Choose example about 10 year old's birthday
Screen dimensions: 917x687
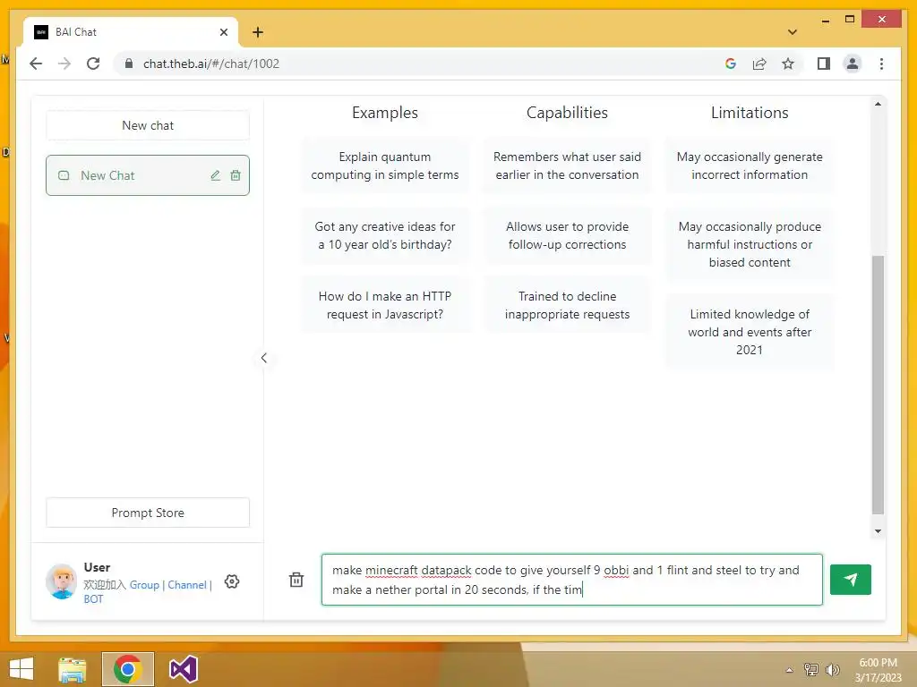[x=385, y=235]
